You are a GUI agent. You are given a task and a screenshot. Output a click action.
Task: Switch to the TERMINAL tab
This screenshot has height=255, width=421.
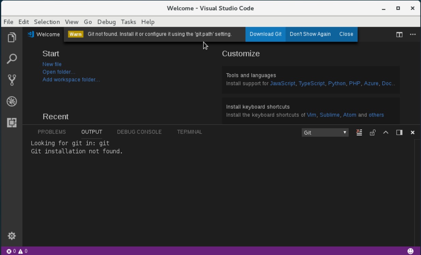tap(189, 132)
